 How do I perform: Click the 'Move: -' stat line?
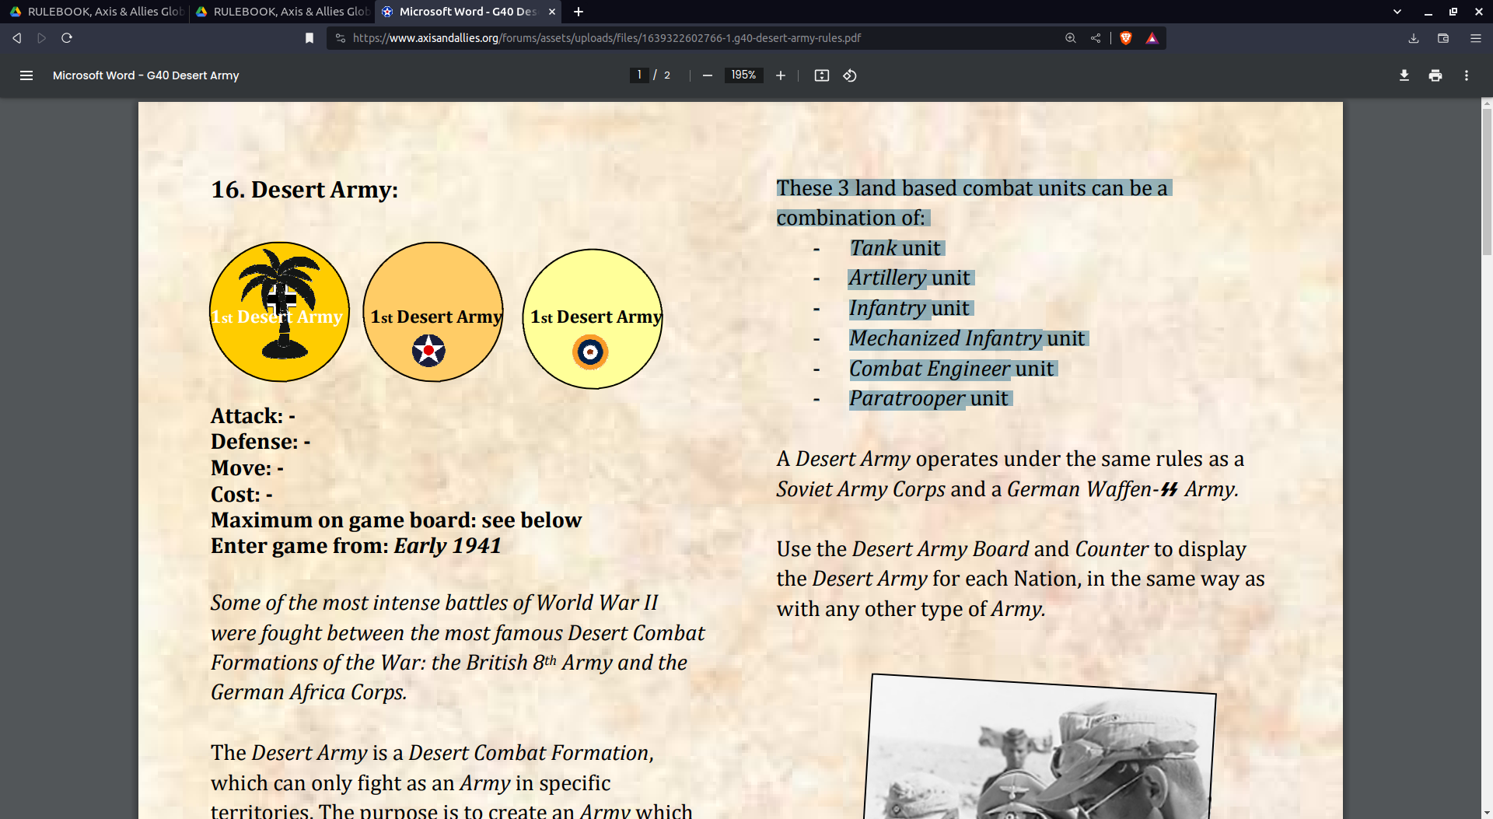(x=247, y=468)
